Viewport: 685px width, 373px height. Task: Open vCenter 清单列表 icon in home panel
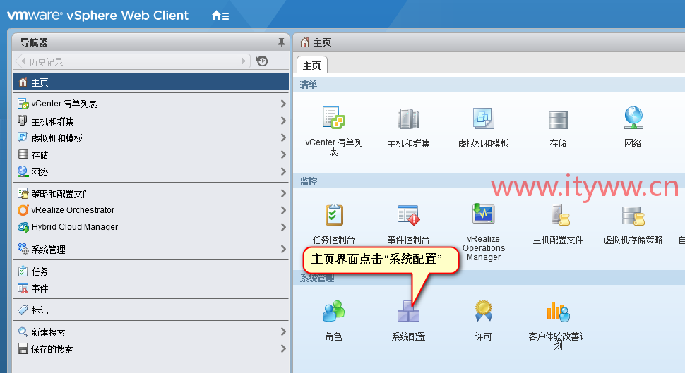(334, 118)
